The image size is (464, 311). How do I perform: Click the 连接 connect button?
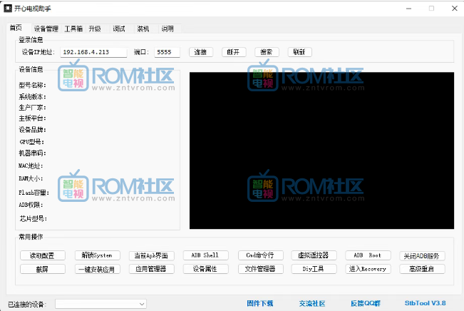(x=200, y=52)
